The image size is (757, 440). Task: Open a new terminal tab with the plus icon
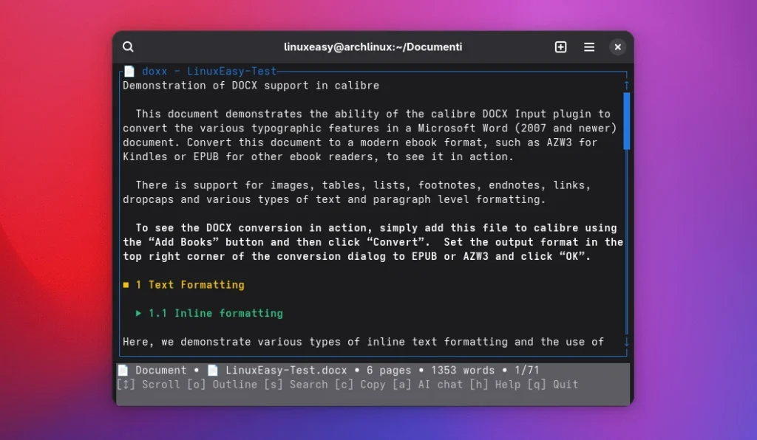560,47
